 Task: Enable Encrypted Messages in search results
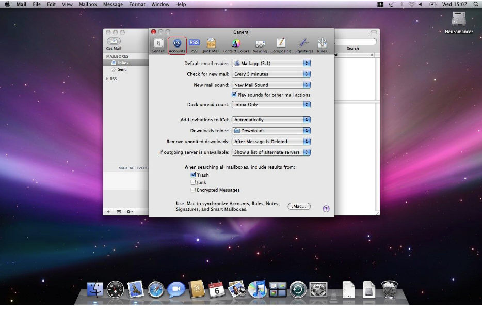[193, 190]
